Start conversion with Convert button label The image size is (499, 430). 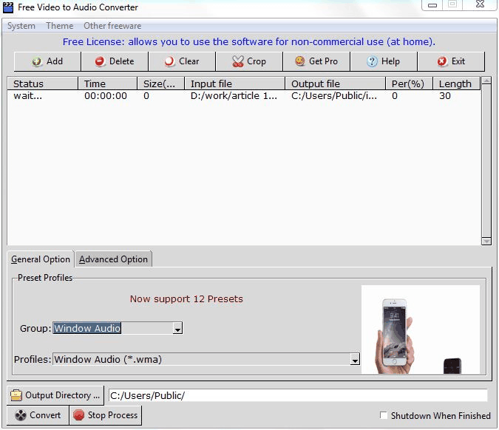pos(45,415)
